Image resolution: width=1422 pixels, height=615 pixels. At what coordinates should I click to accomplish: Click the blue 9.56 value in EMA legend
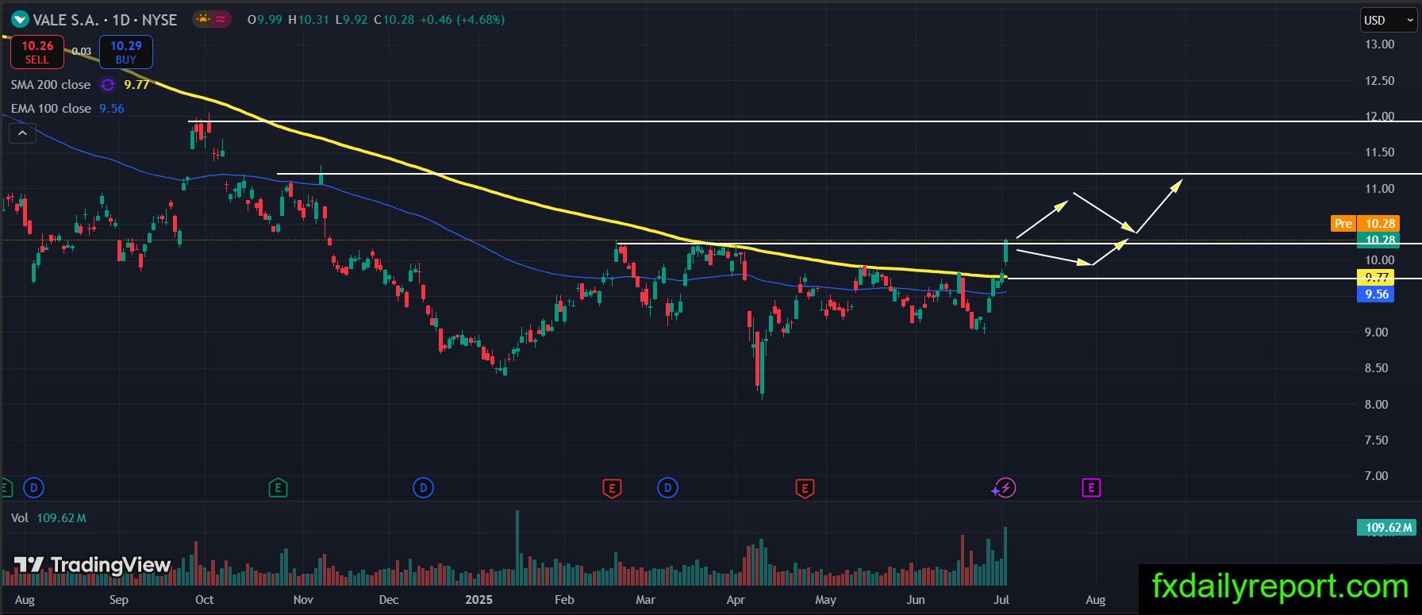pyautogui.click(x=112, y=109)
